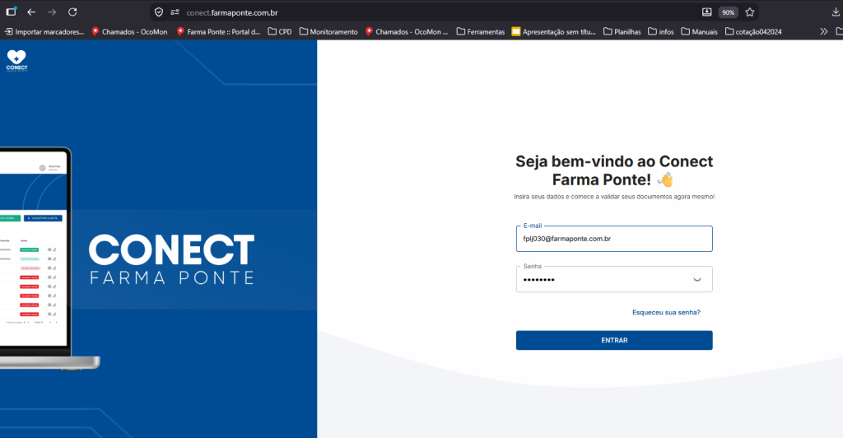Open the Planilhas bookmarks folder
The height and width of the screenshot is (438, 843).
(x=622, y=32)
